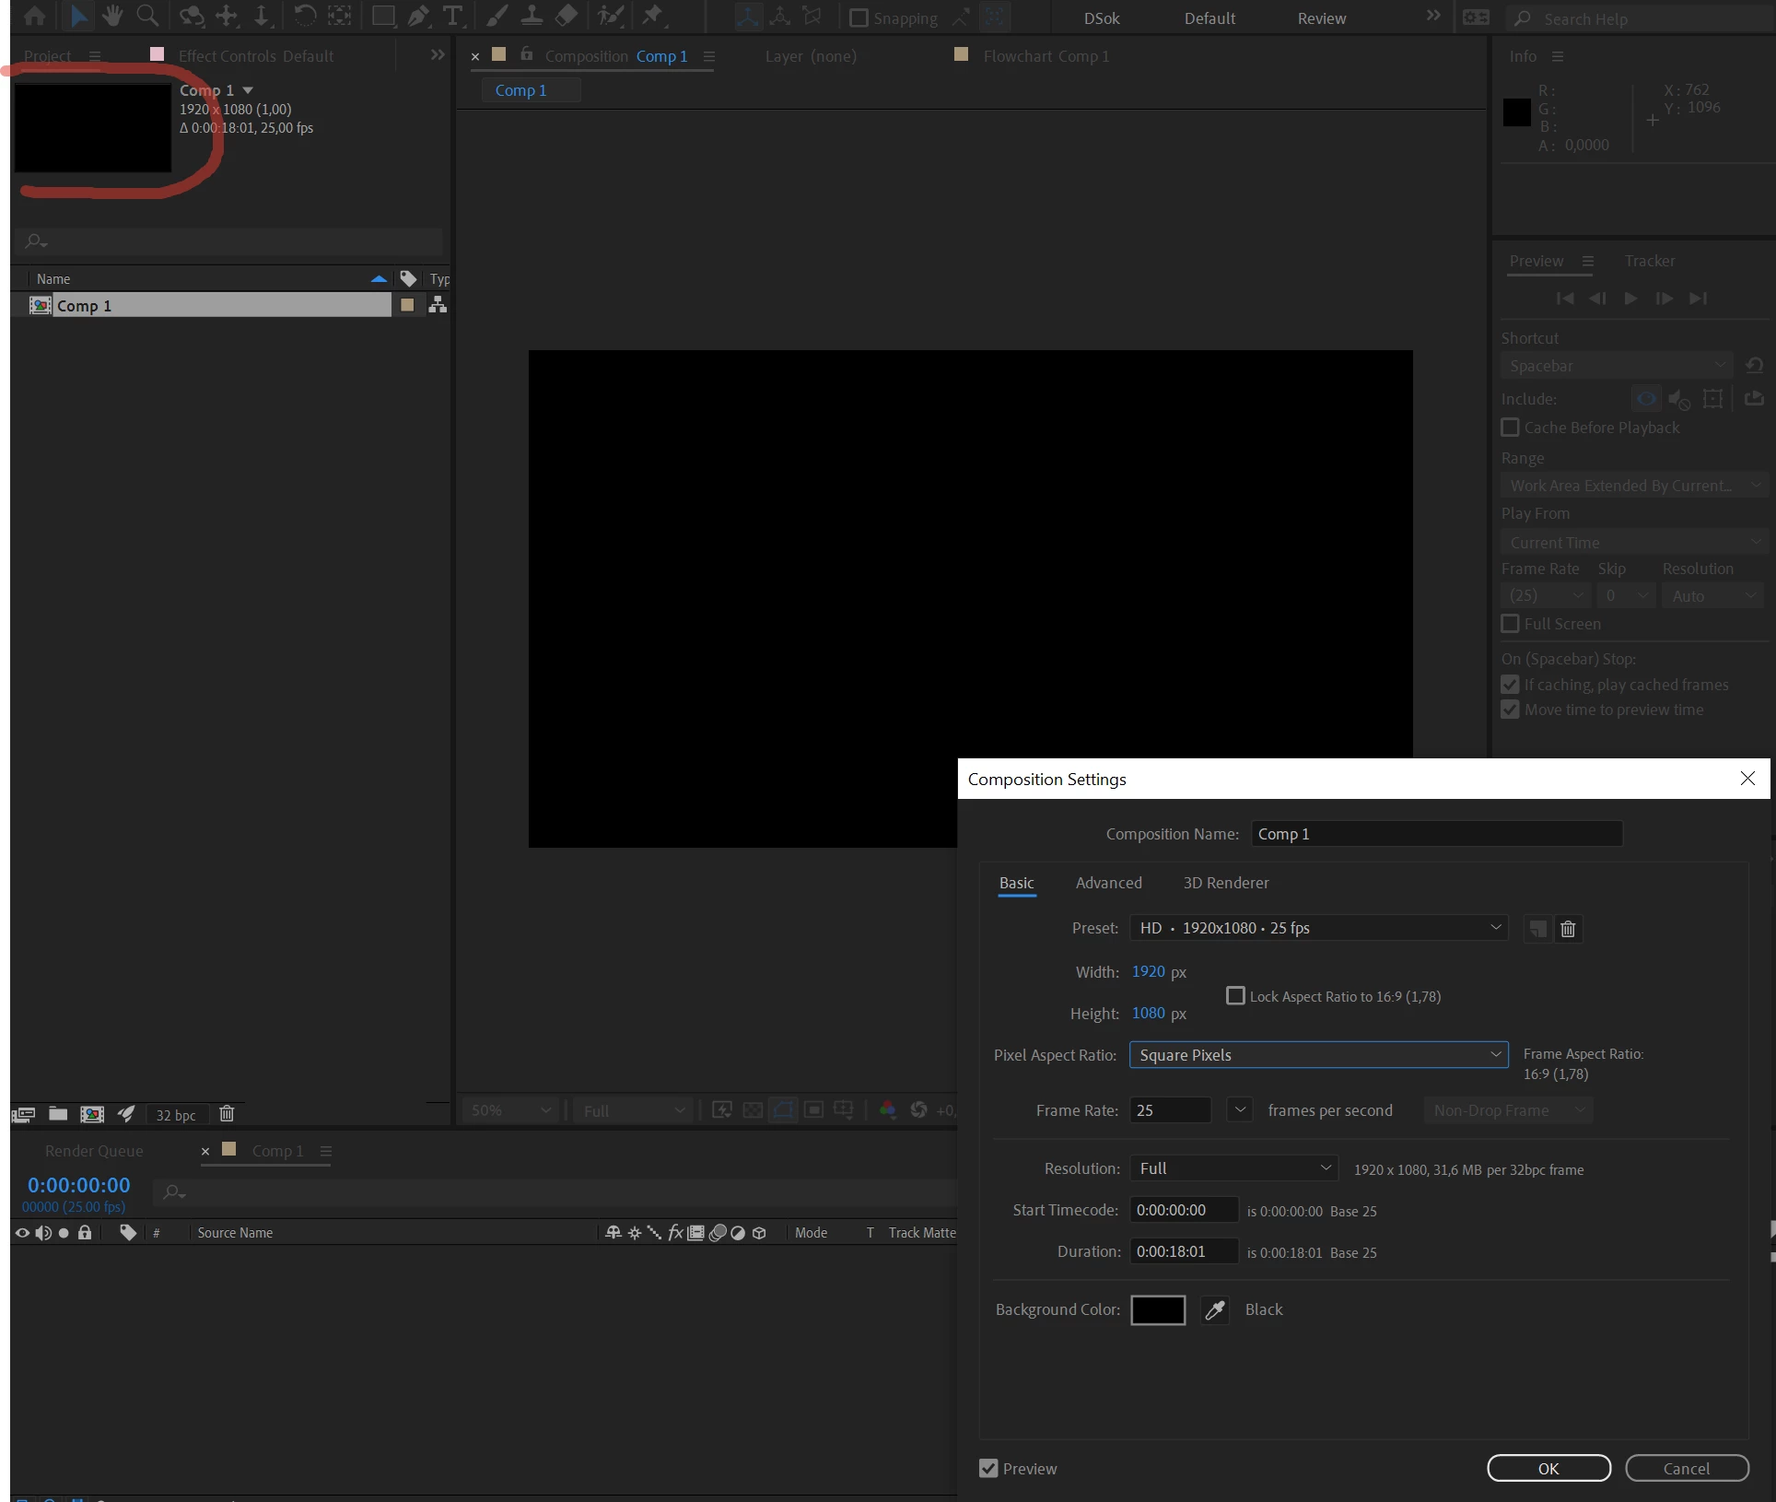Open the Pixel Aspect Ratio dropdown
This screenshot has height=1502, width=1776.
1318,1055
